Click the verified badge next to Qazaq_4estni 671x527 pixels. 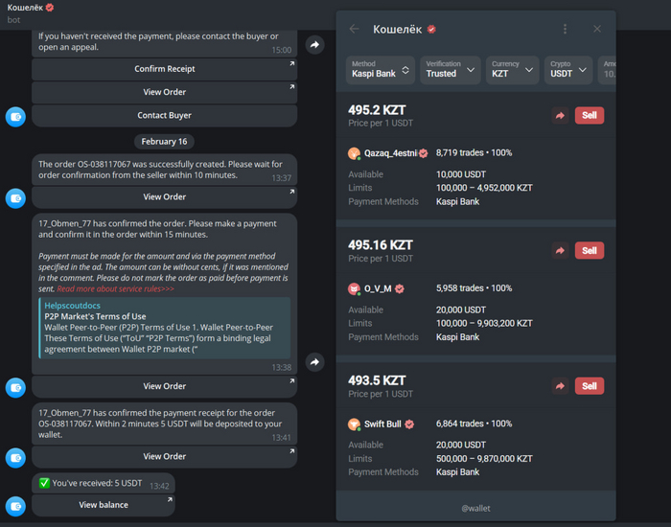pyautogui.click(x=424, y=153)
